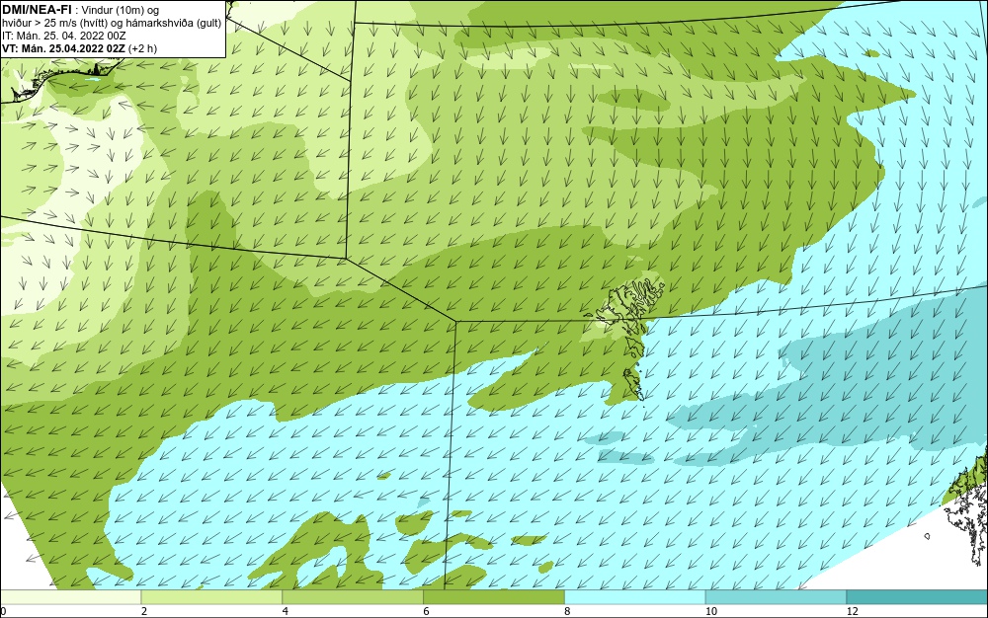
Task: Click the 8–10 m/s light cyan swatch
Action: tap(635, 597)
